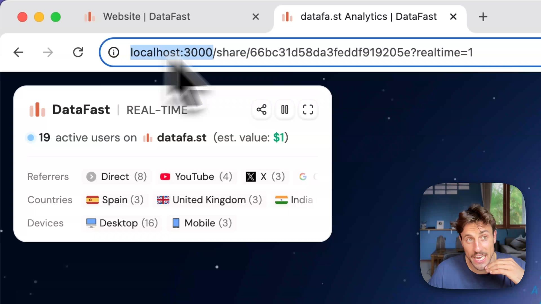
Task: Select the YouTube (4) referrer chip
Action: pos(196,177)
